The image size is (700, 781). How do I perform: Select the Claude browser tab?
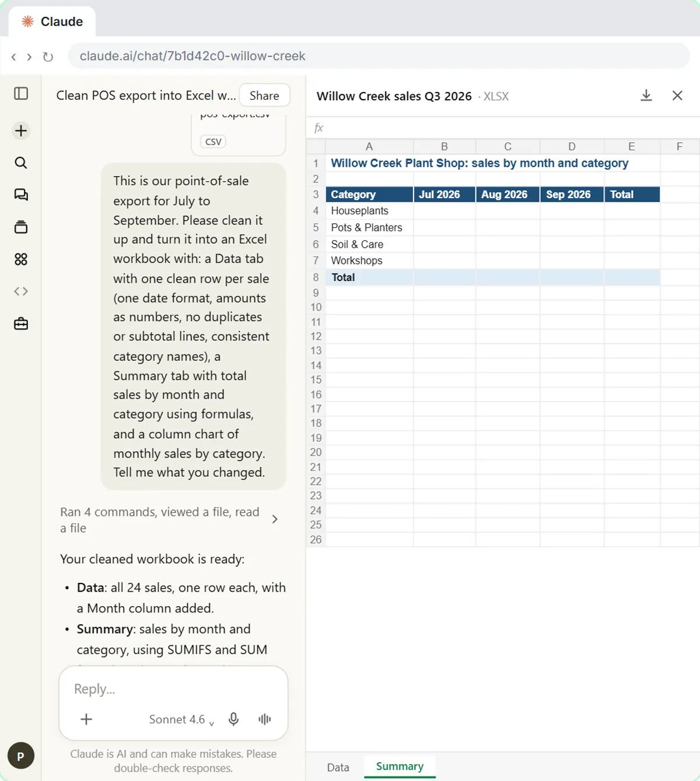[x=52, y=22]
